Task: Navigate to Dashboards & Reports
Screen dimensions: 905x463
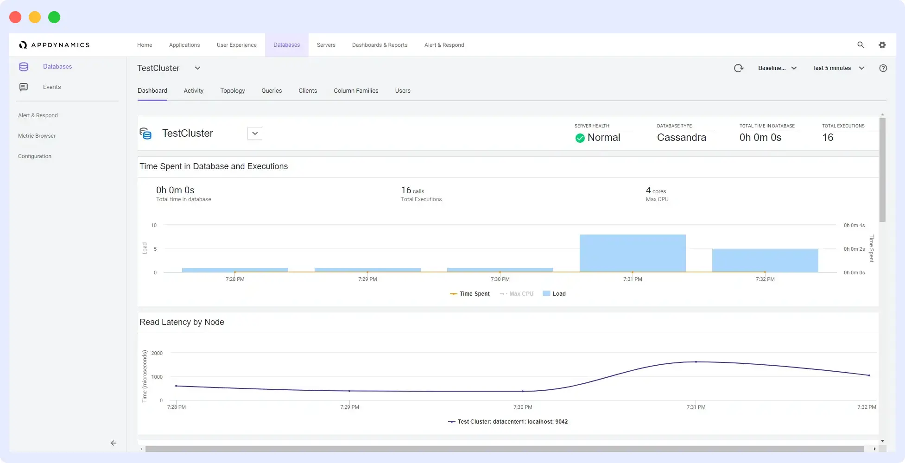Action: pos(380,45)
